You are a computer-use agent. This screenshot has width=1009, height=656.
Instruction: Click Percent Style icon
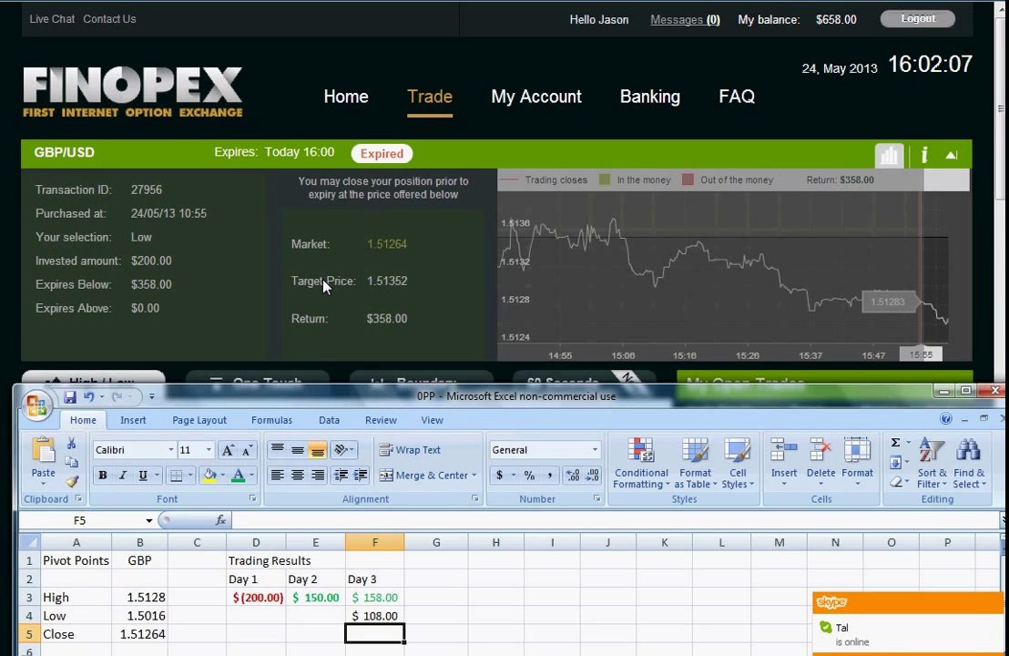[529, 475]
